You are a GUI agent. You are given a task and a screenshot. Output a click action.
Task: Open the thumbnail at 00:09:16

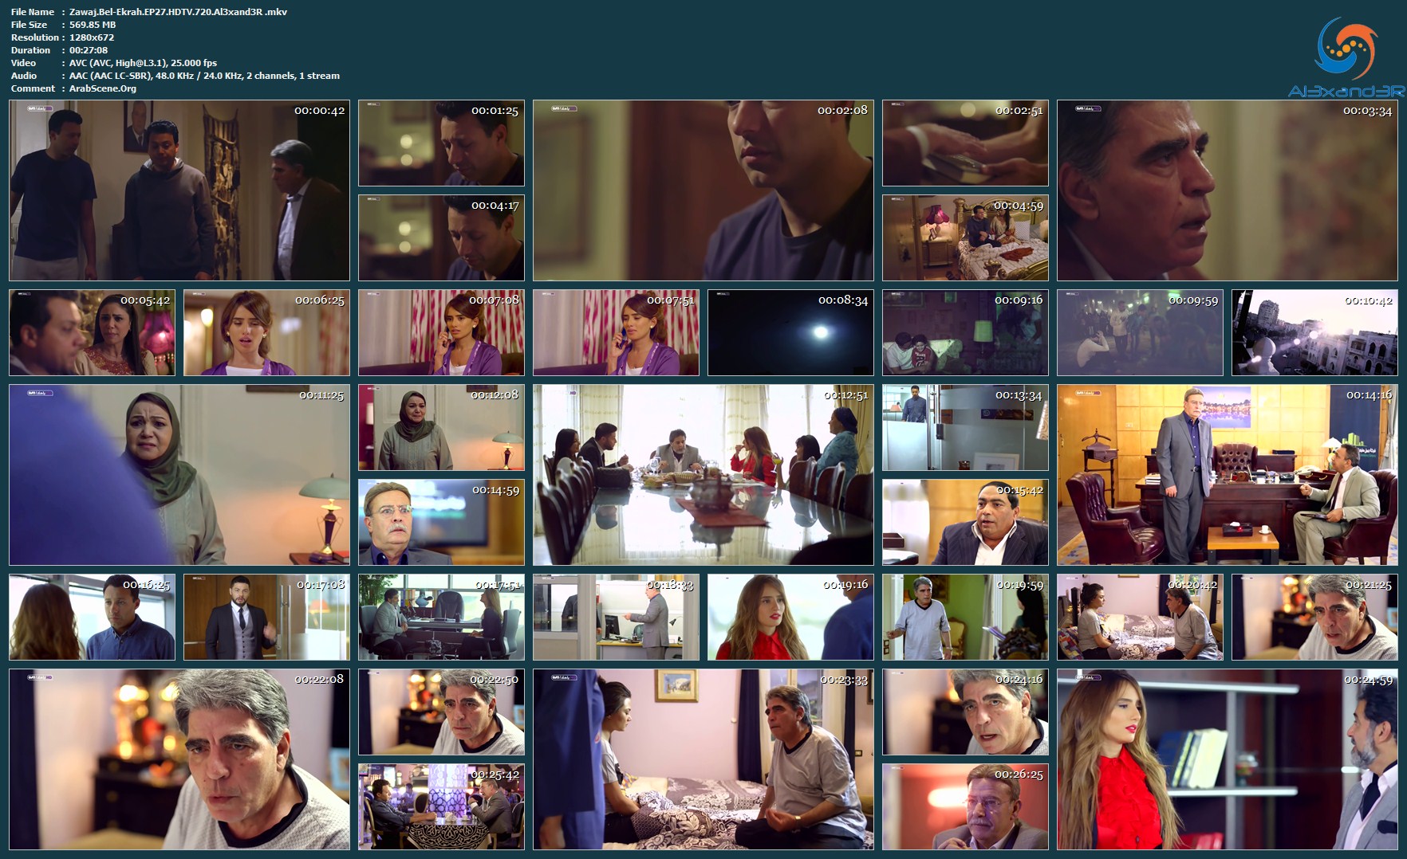point(965,332)
